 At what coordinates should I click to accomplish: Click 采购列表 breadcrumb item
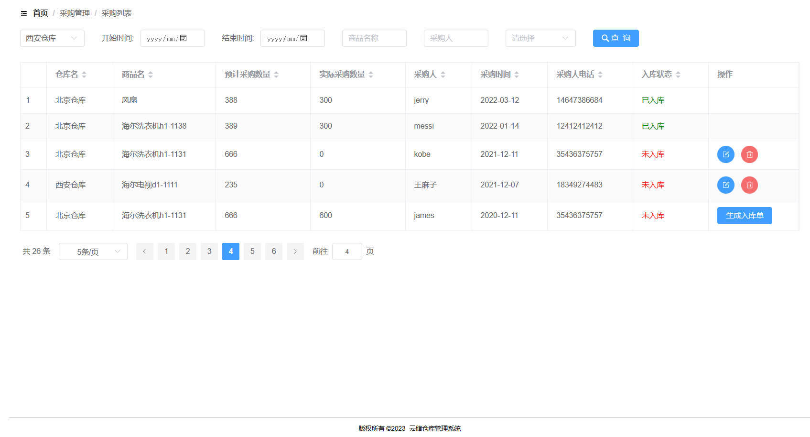click(x=117, y=13)
